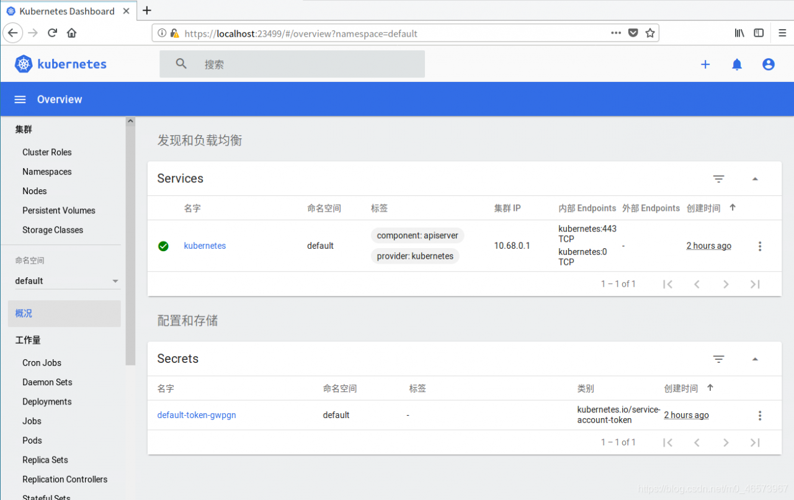Toggle the browser sidebar view
Screen dimensions: 794x500
[759, 33]
